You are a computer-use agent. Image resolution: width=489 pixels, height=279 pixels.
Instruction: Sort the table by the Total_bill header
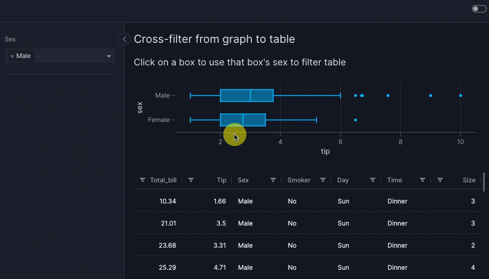click(163, 180)
